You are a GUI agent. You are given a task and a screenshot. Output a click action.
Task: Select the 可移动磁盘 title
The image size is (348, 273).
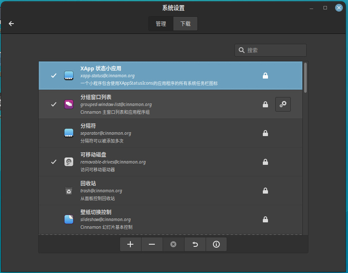pos(93,155)
